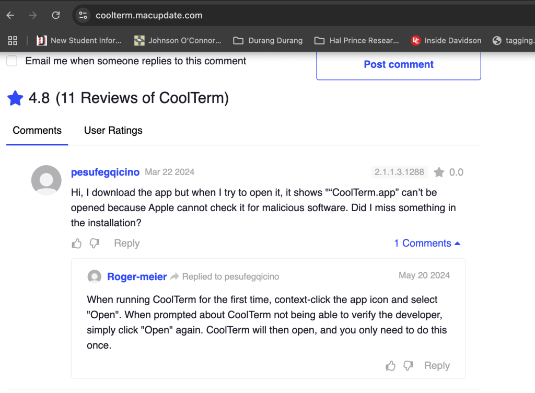
Task: Switch to the User Ratings tab
Action: click(x=113, y=131)
